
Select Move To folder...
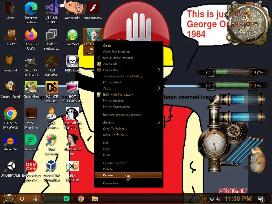click(128, 135)
